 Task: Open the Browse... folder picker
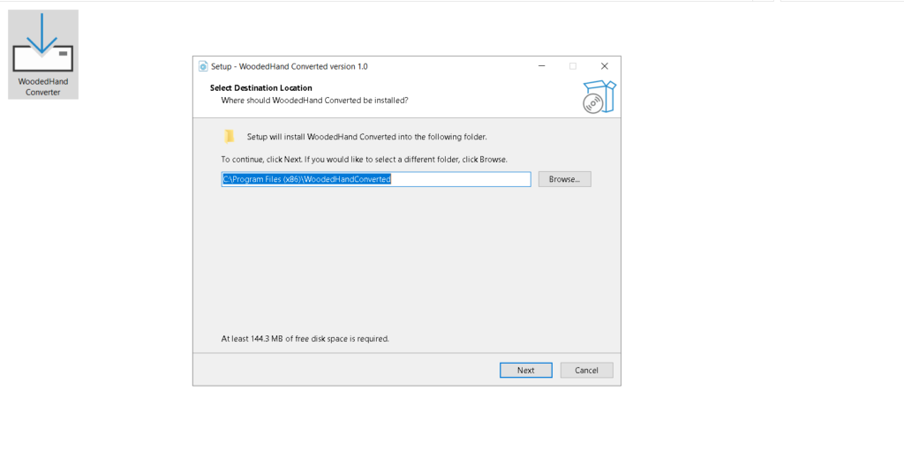[x=564, y=179]
